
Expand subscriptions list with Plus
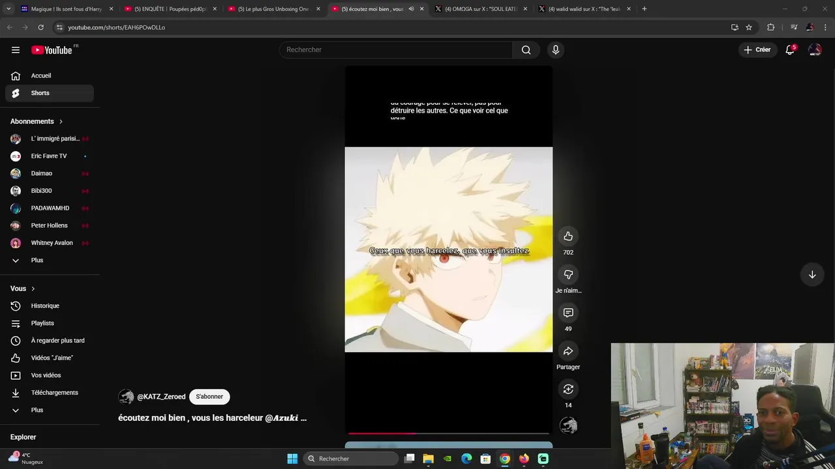pyautogui.click(x=50, y=260)
